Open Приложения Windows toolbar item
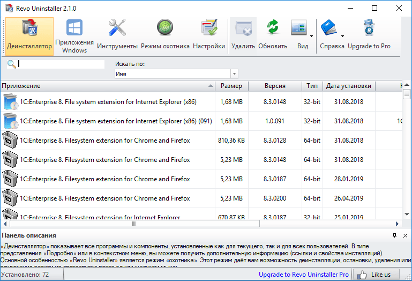The height and width of the screenshot is (281, 412). (74, 36)
